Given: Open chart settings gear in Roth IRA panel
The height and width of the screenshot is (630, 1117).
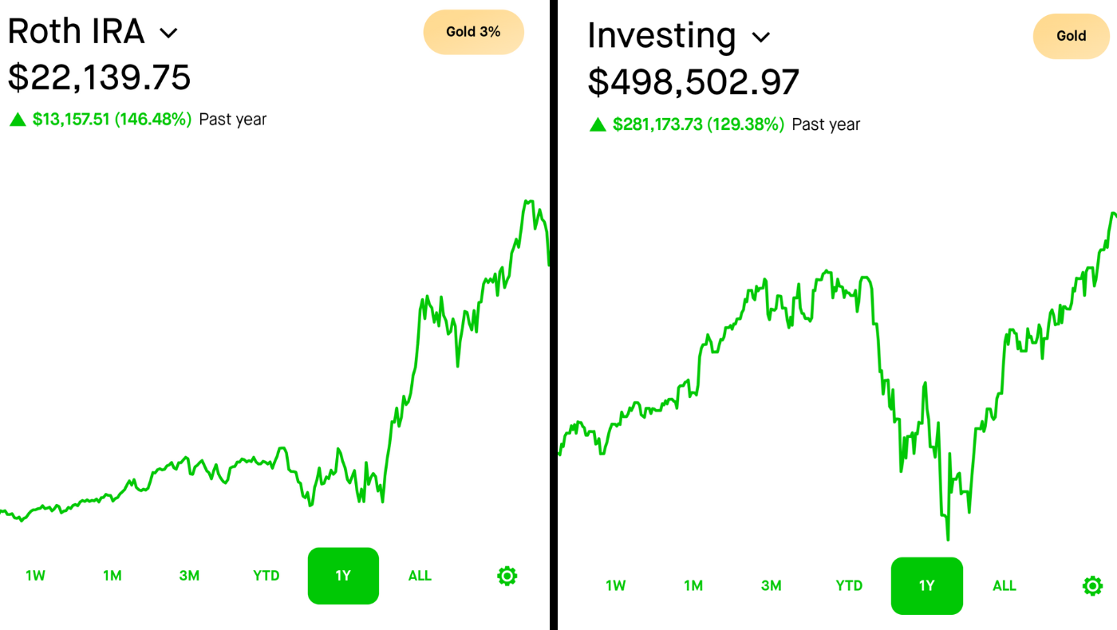Looking at the screenshot, I should (x=507, y=576).
